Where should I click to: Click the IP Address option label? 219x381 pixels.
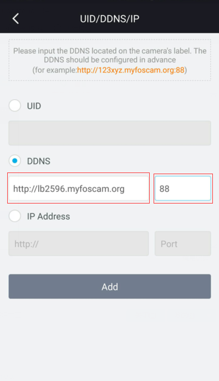click(49, 216)
